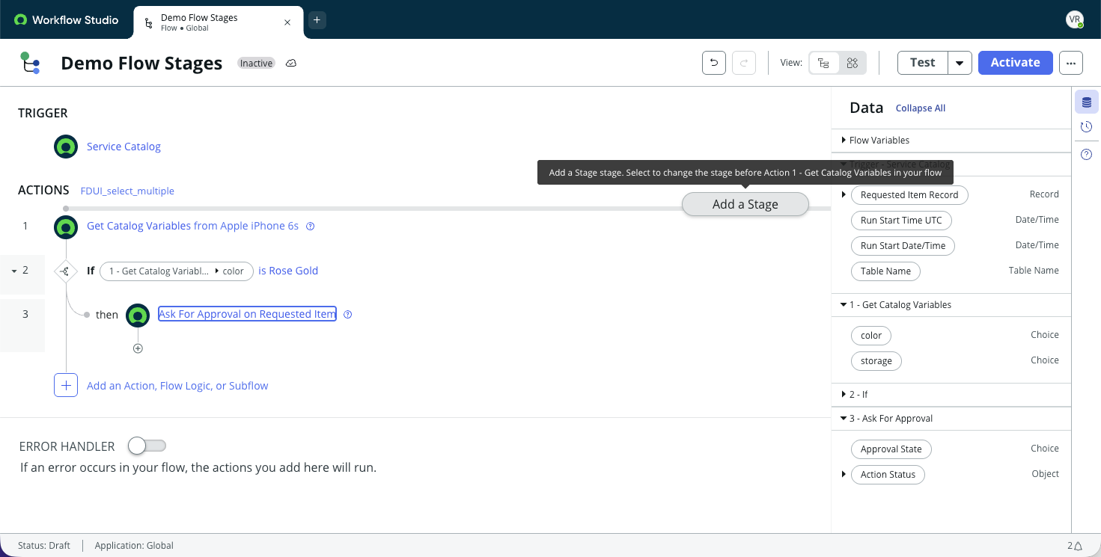Toggle the Error Handler switch

pyautogui.click(x=147, y=446)
